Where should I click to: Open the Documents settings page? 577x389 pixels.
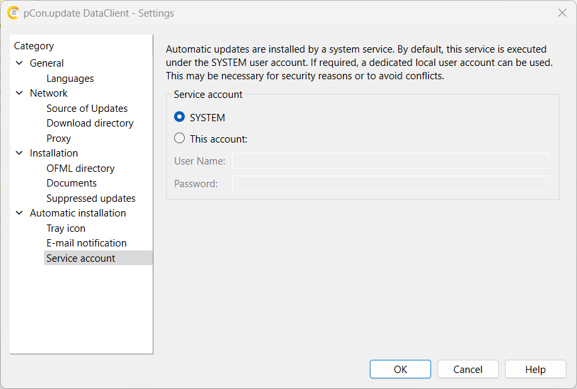click(x=71, y=183)
